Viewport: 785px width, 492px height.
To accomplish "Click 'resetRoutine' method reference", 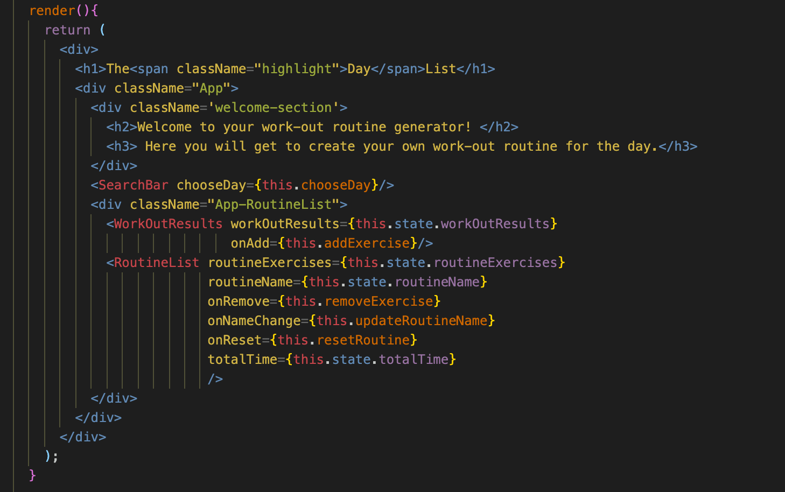I will (x=363, y=340).
